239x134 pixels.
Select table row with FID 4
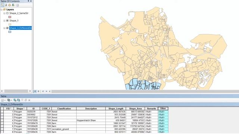pyautogui.click(x=2, y=120)
